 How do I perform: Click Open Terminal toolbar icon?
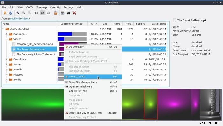click(68, 13)
